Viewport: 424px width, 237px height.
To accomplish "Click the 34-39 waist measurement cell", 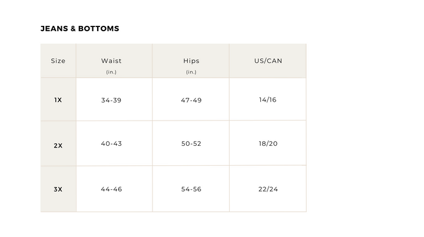I will click(x=111, y=101).
